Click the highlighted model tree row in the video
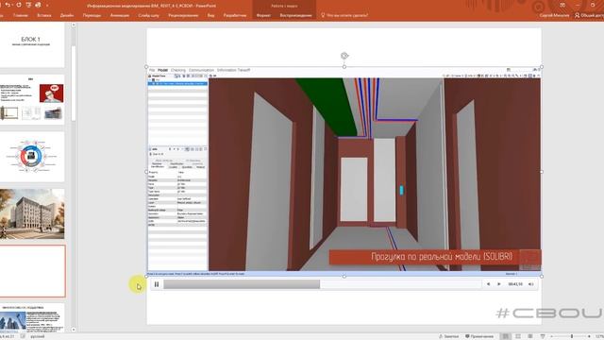This screenshot has width=604, height=340. [177, 83]
